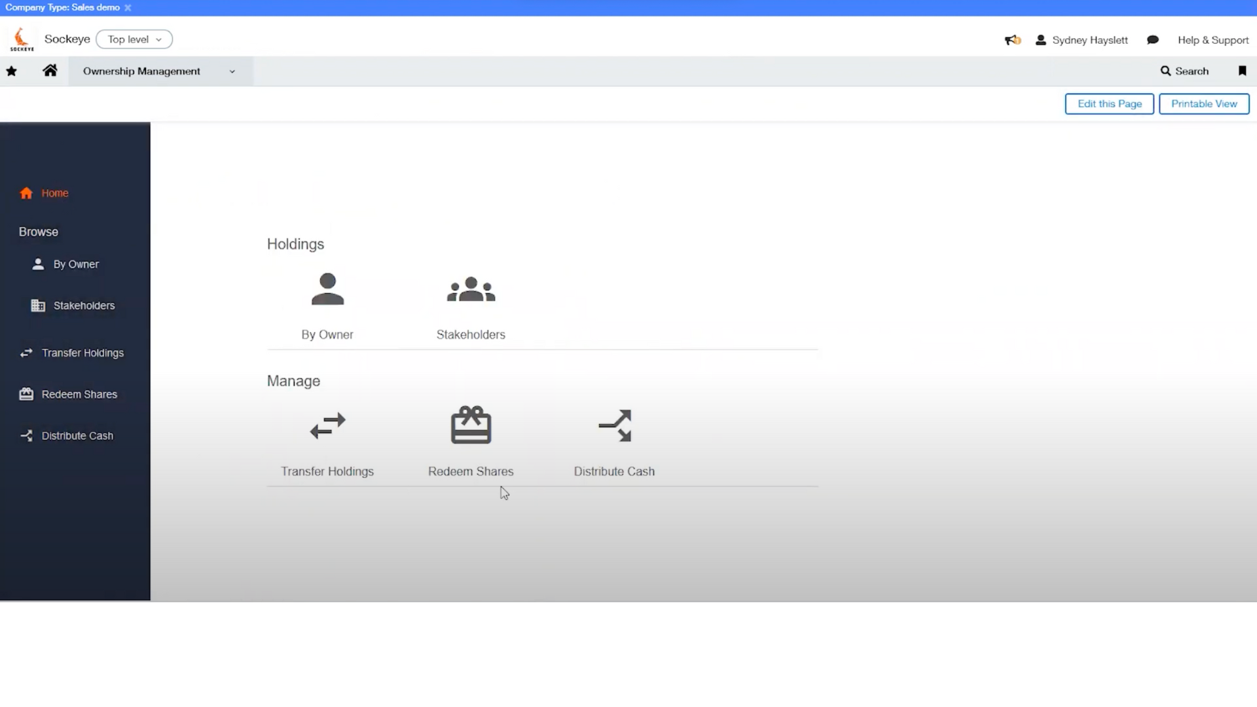Click the Sockeye home icon
This screenshot has height=707, width=1257.
22,39
